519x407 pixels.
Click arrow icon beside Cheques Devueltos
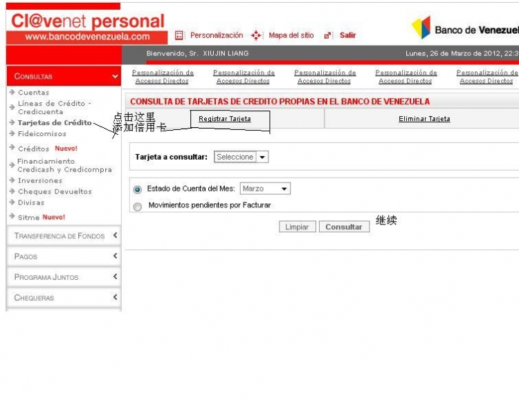coord(12,191)
